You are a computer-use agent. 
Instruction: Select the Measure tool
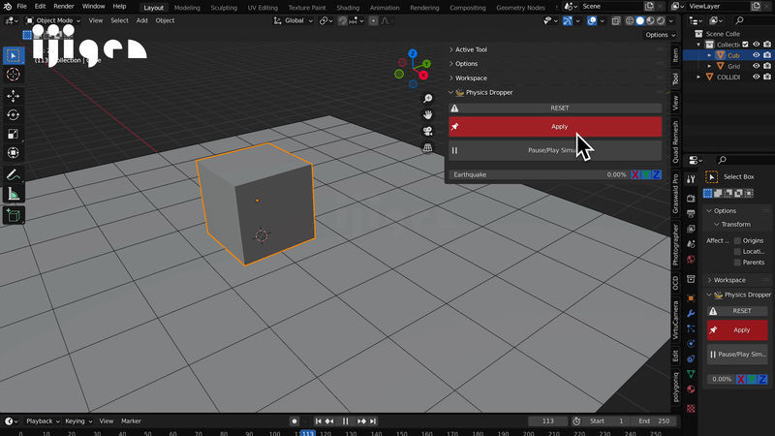click(14, 194)
